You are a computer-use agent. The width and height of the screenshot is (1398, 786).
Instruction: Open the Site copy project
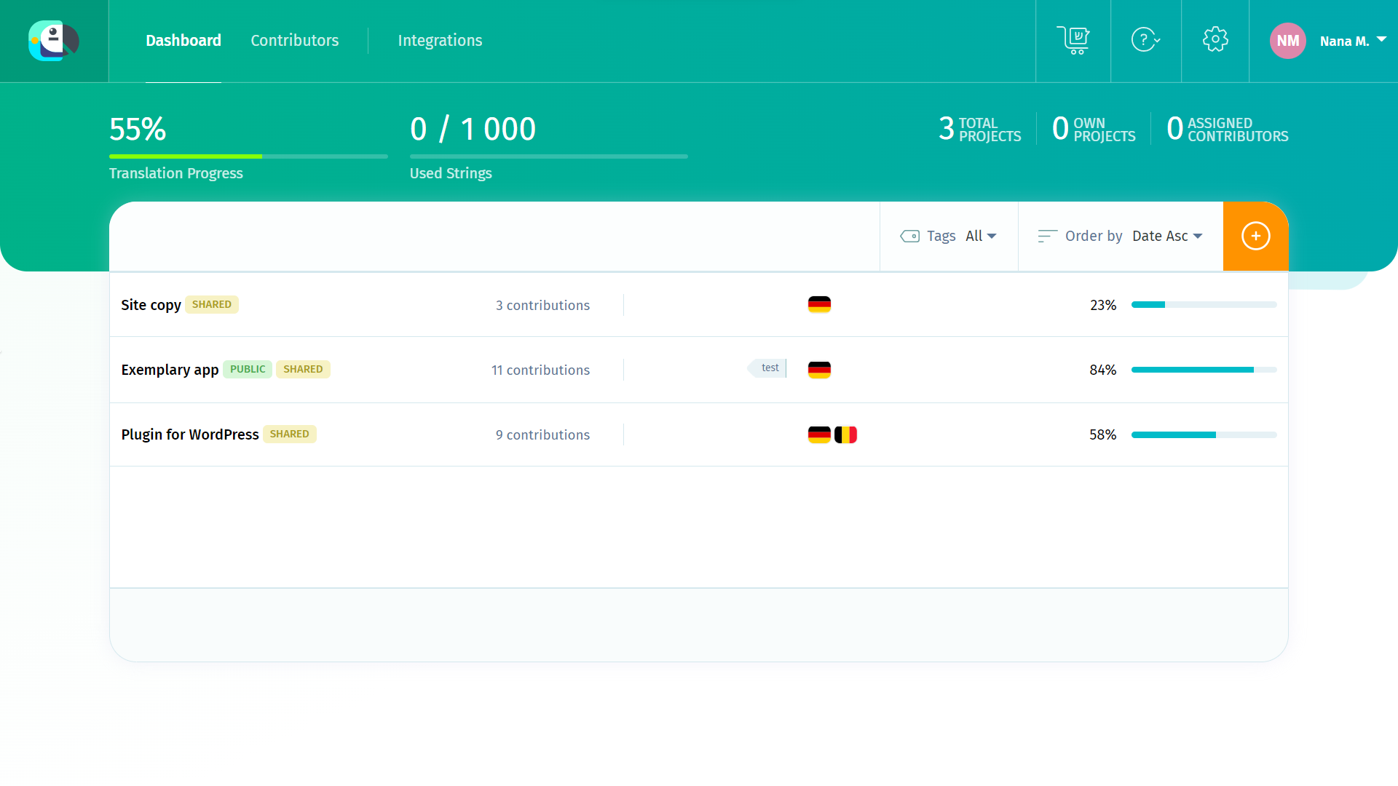pos(151,305)
